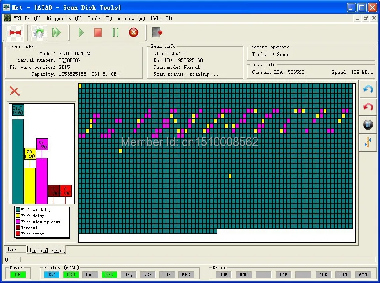Click the DSC status indicator

109,274
